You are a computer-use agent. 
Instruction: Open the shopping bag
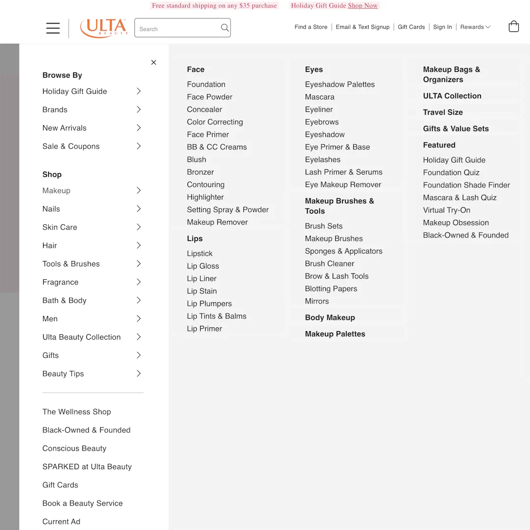point(514,26)
